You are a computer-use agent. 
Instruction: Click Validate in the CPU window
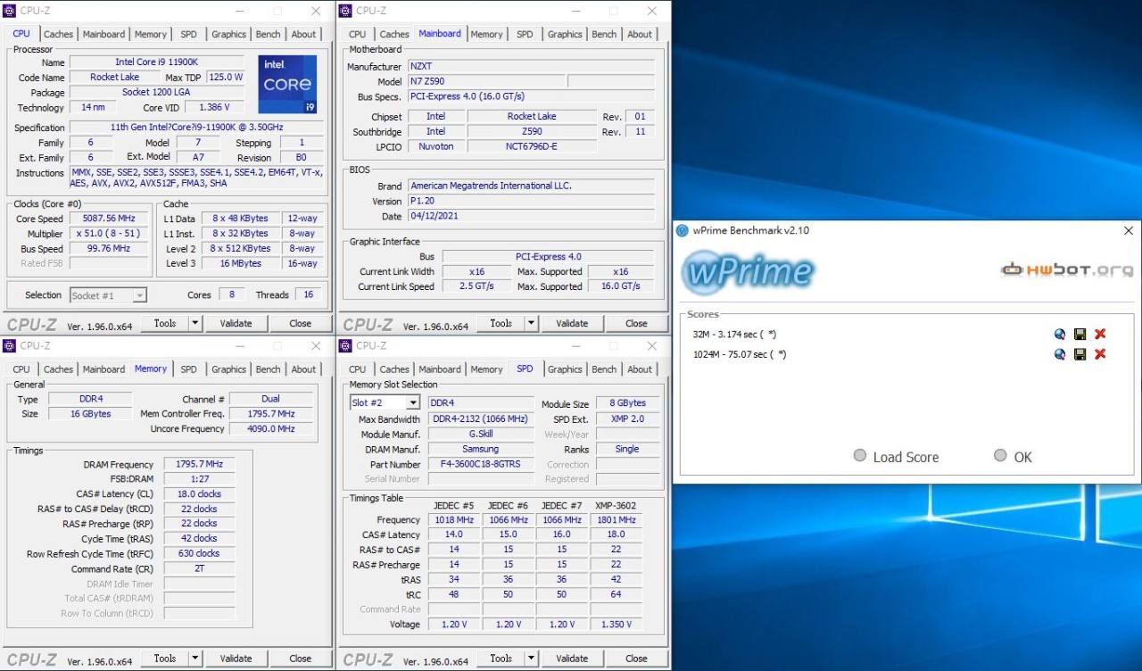(236, 323)
